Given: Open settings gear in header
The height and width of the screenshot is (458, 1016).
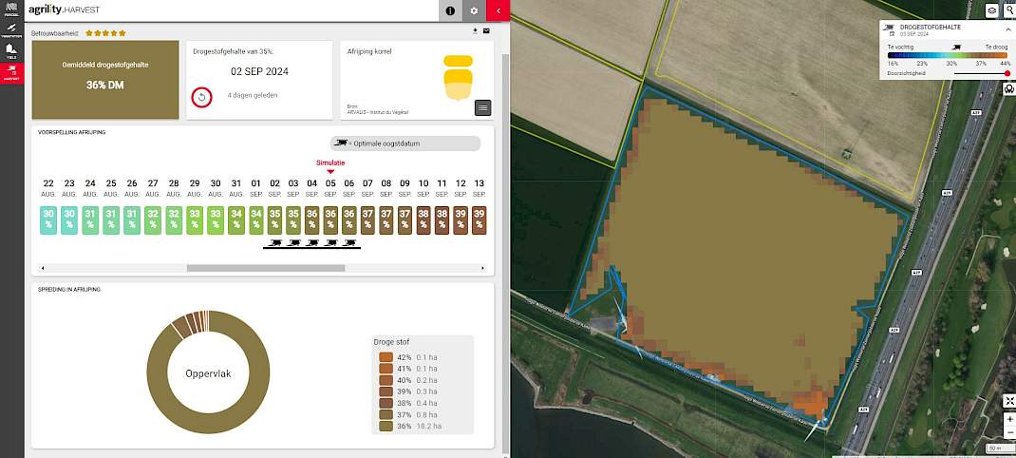Looking at the screenshot, I should click(475, 11).
